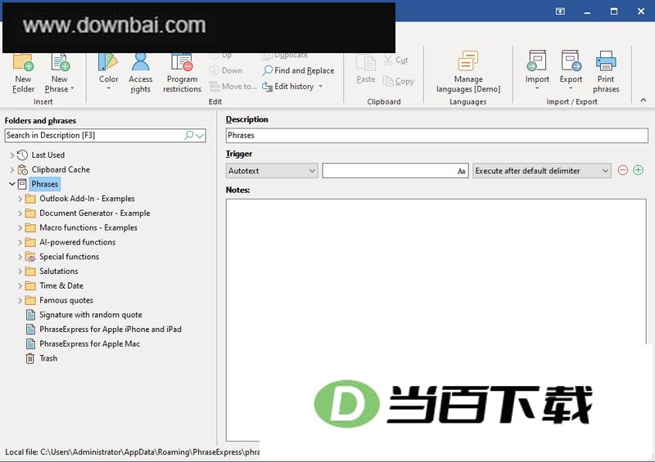Expand the Special functions folder
This screenshot has width=655, height=462.
[20, 257]
